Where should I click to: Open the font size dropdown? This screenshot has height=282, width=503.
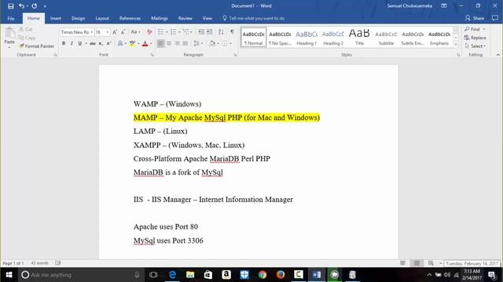[108, 32]
